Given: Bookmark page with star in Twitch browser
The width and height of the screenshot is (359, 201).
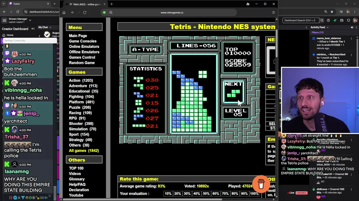Looking at the screenshot, I should [332, 12].
